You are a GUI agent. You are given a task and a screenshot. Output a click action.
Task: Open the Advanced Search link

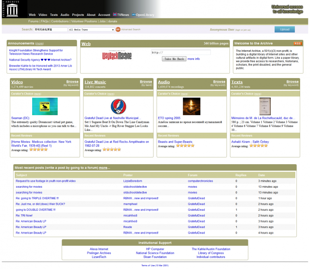point(131,29)
